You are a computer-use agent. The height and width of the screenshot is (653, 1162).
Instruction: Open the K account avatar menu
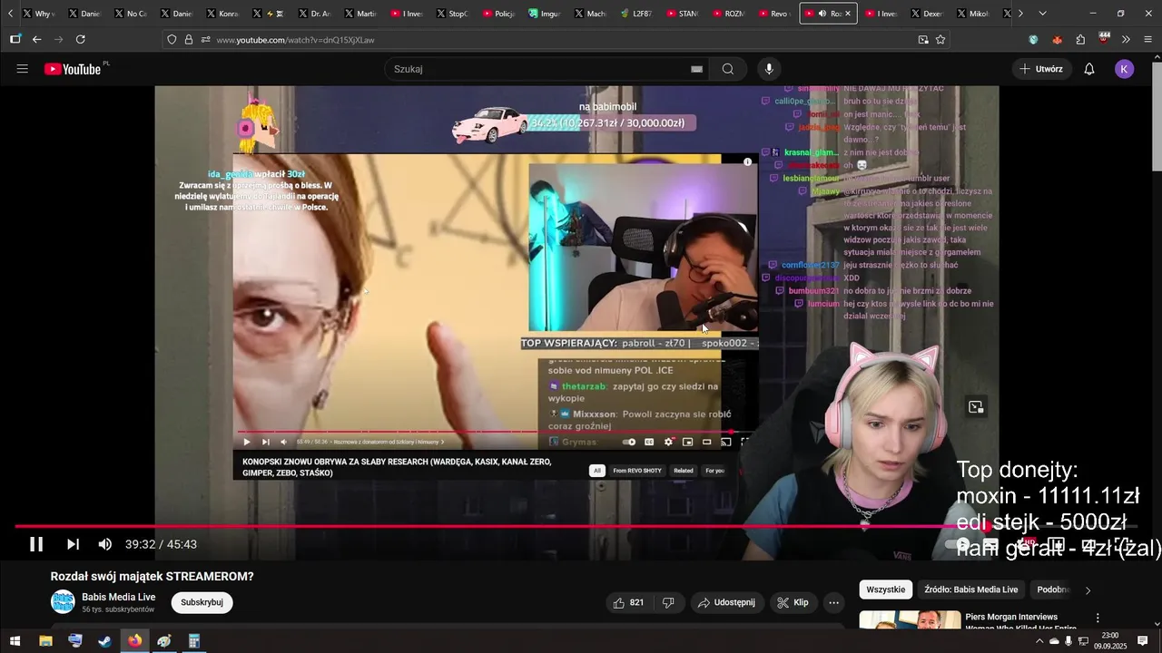(x=1124, y=69)
